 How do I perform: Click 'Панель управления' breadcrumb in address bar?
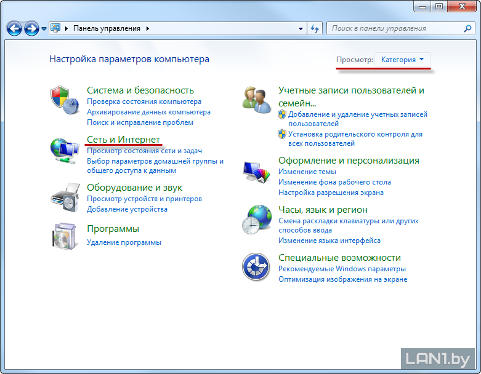(107, 28)
